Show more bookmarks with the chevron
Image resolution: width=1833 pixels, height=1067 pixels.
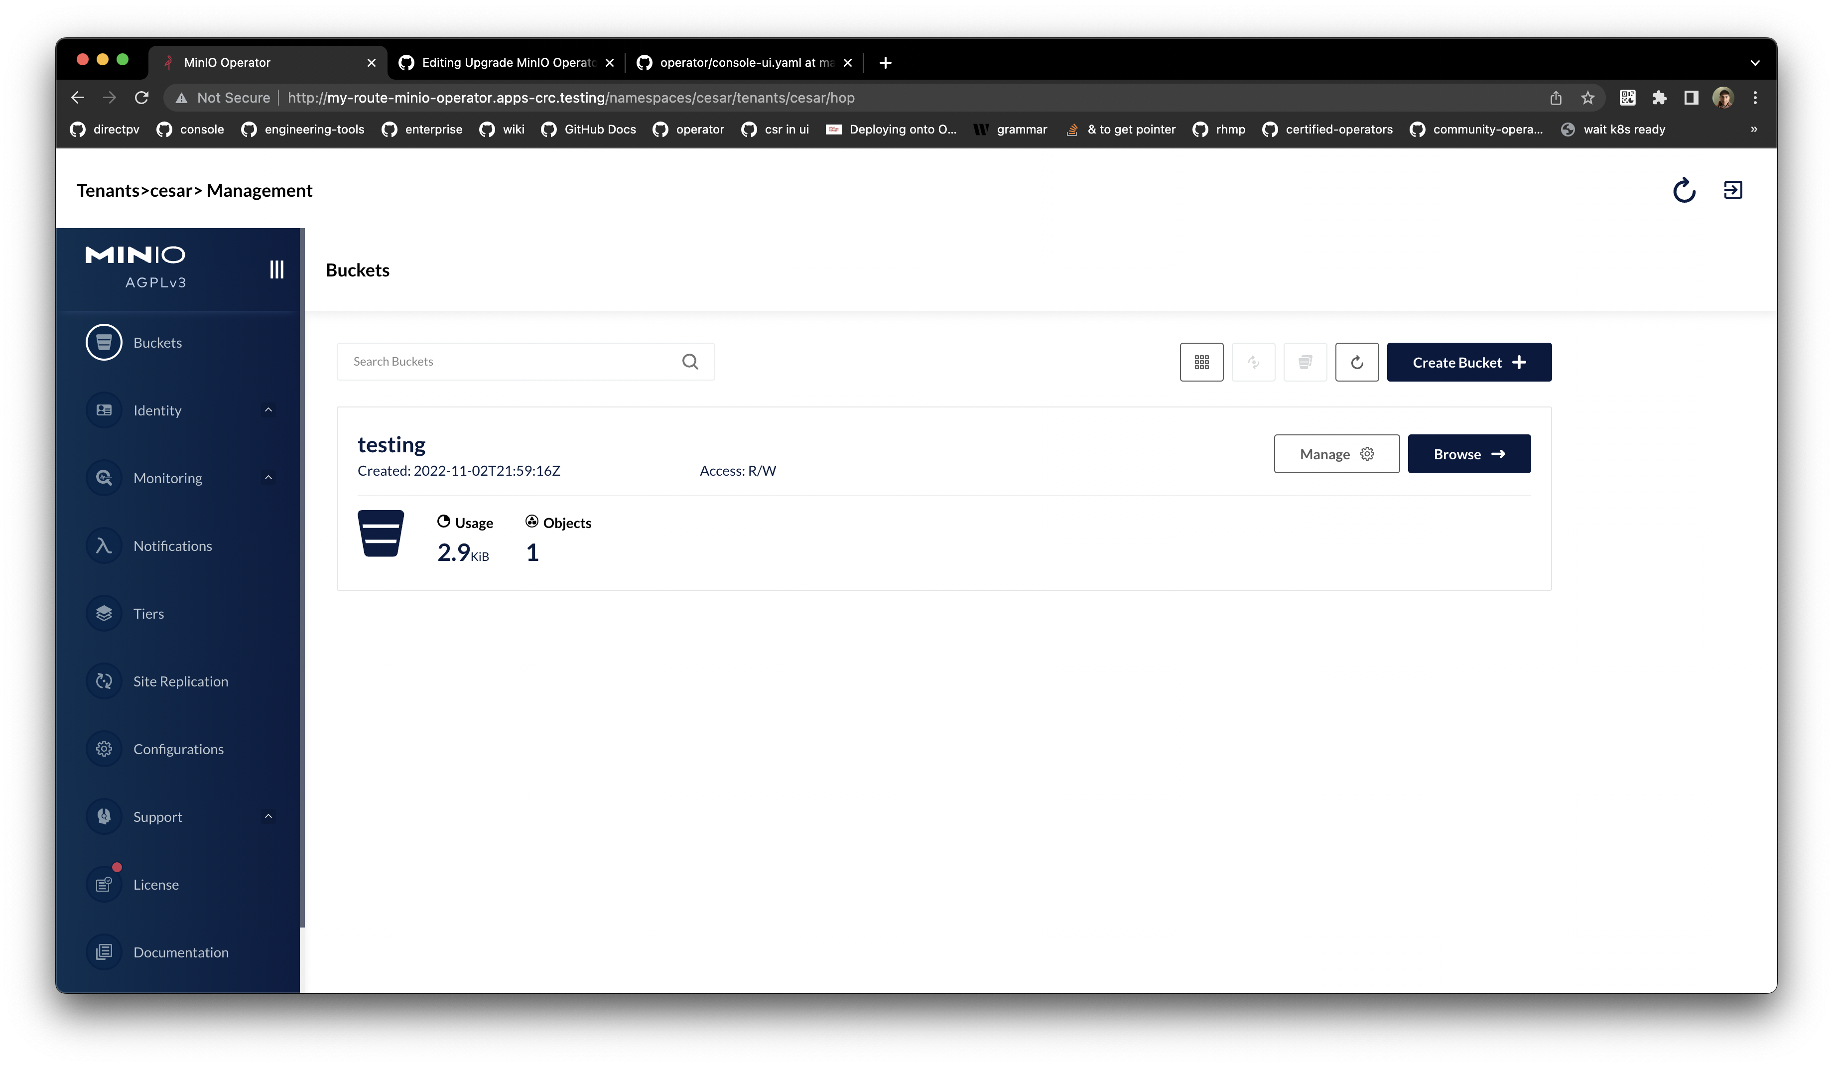(1754, 130)
